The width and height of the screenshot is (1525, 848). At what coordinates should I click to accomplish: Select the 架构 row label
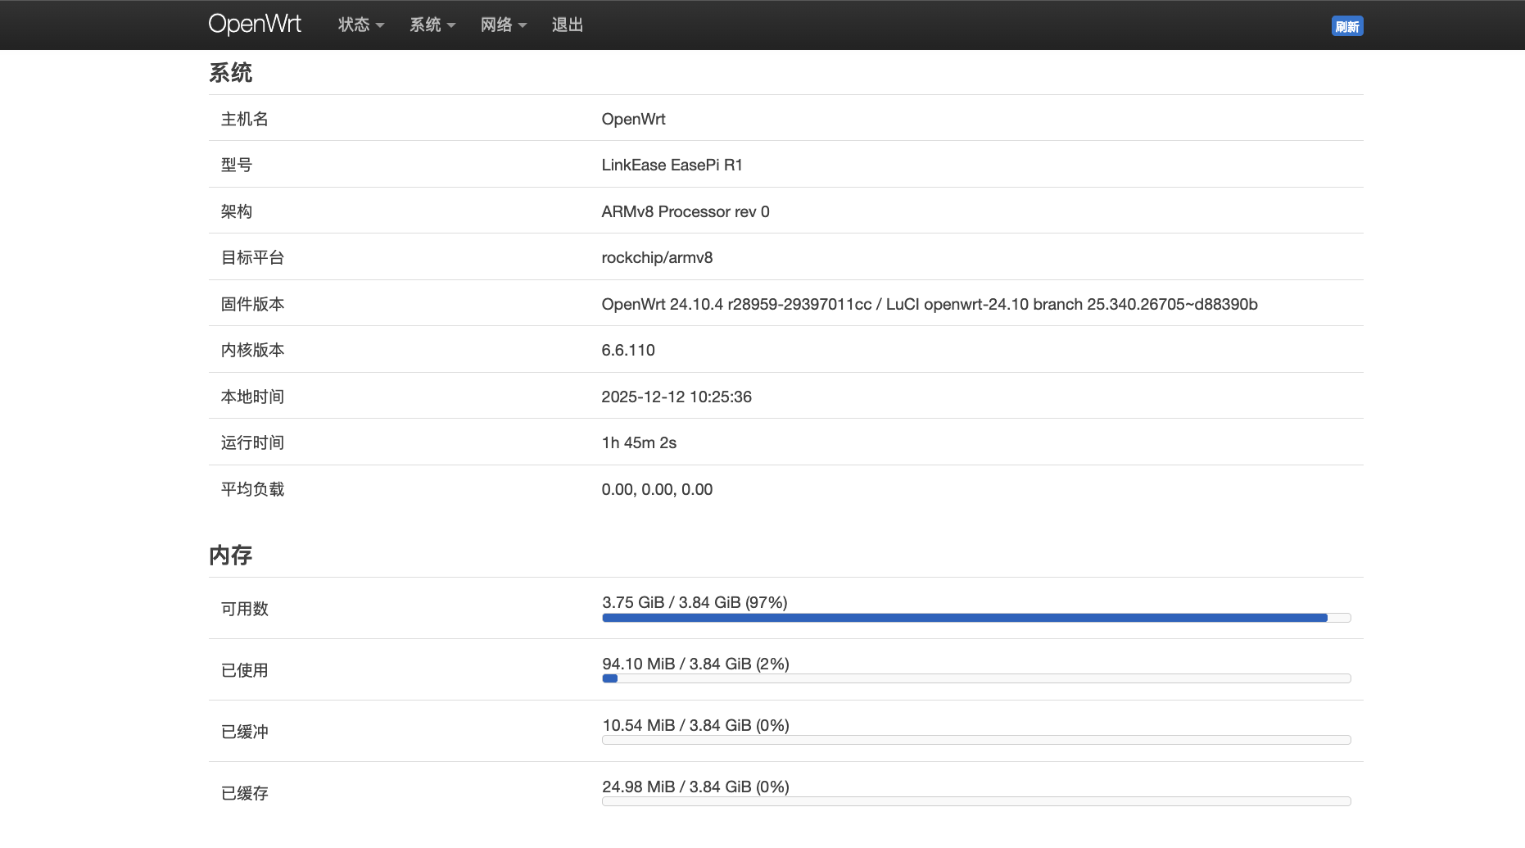click(x=237, y=211)
